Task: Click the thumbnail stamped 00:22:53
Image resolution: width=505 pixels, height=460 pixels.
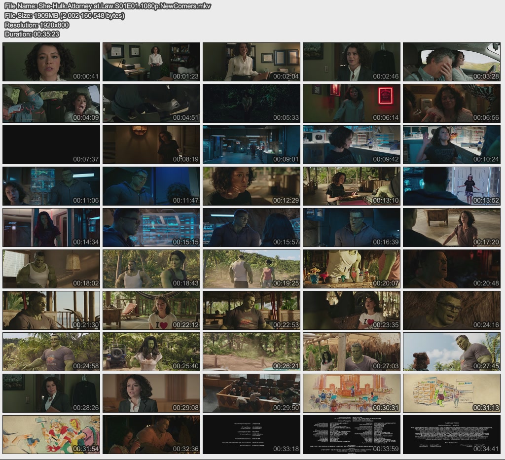Action: pos(252,311)
